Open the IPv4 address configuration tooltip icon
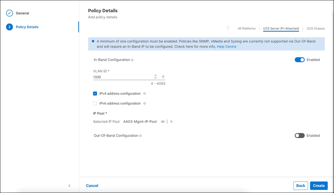Image resolution: width=334 pixels, height=193 pixels. point(145,93)
